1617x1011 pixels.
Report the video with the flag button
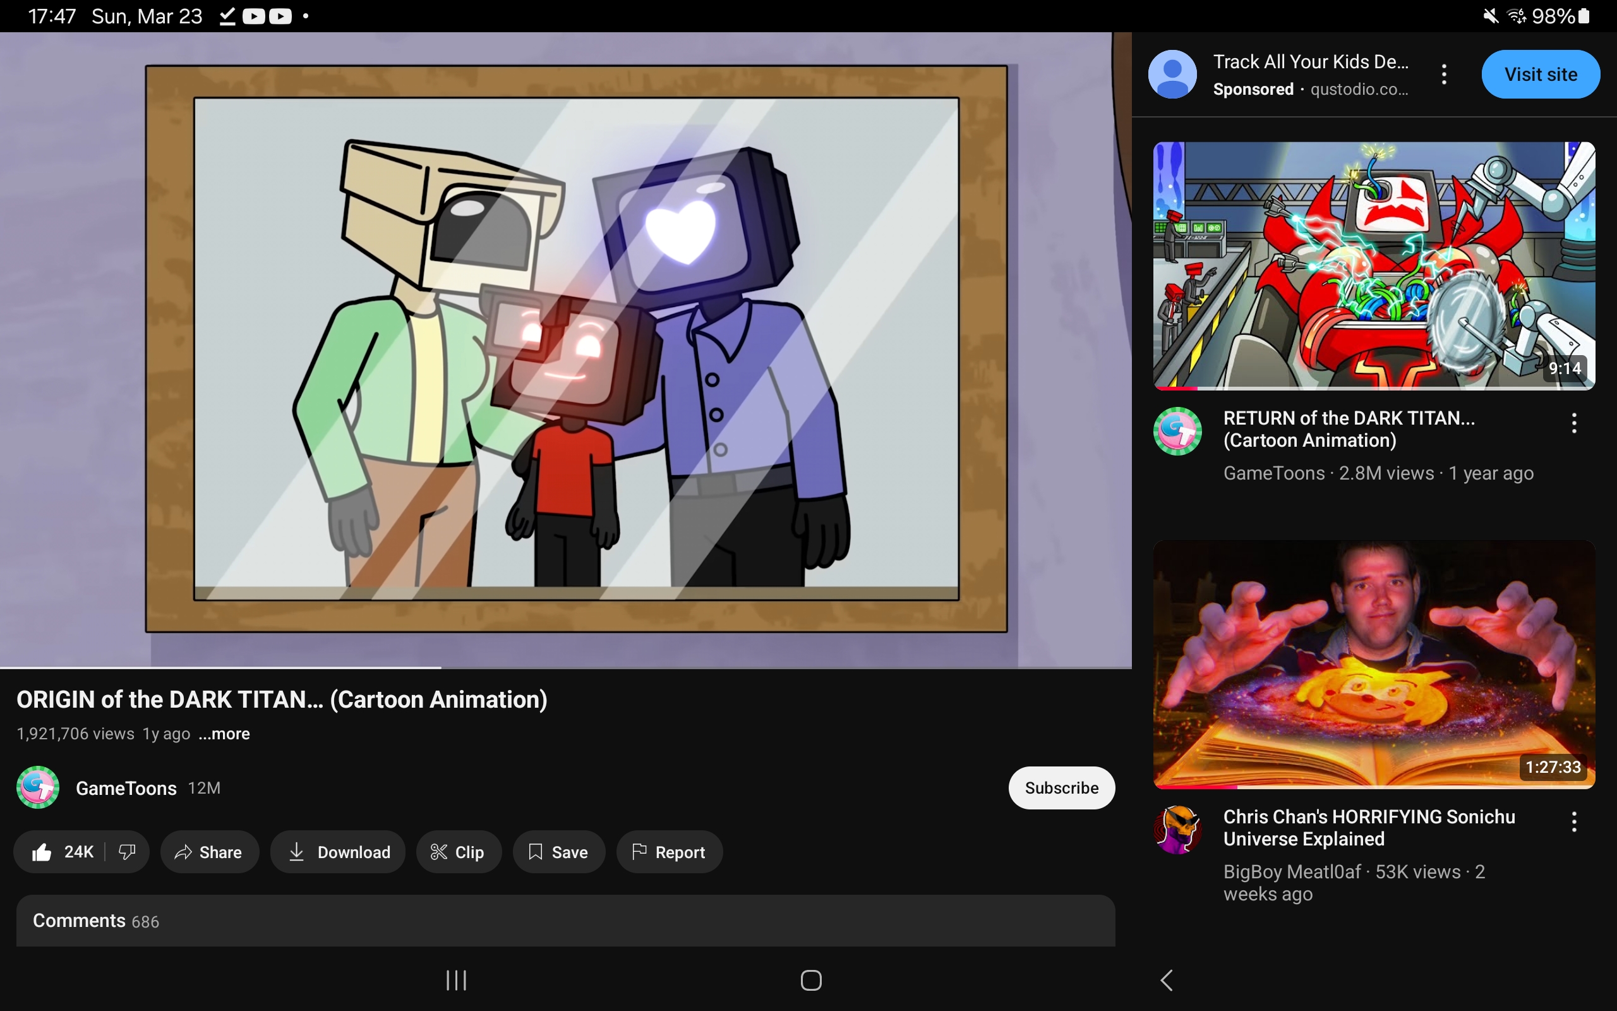coord(669,852)
